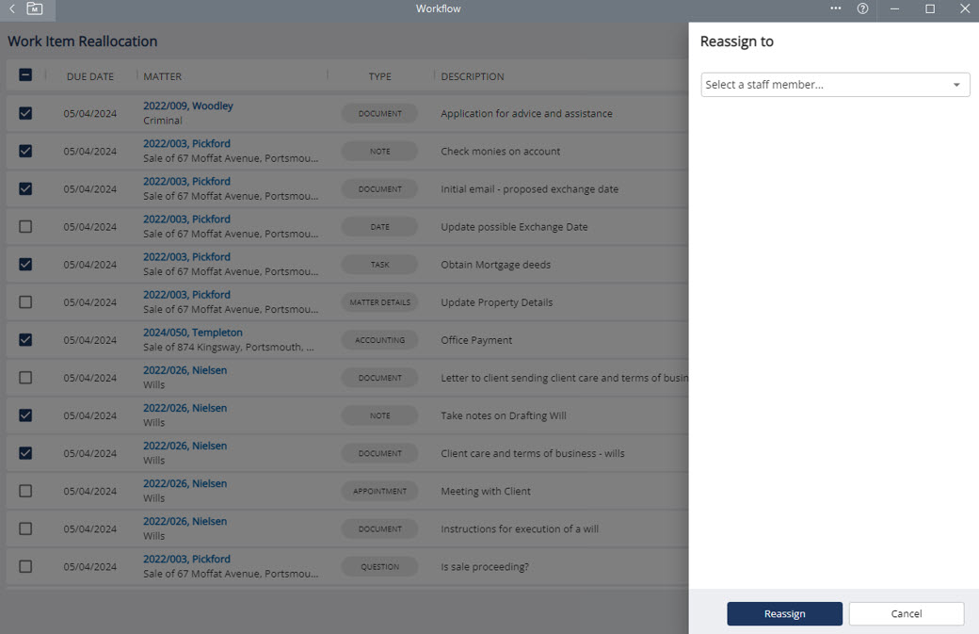Toggle the select-all header checkbox
Screen dimensions: 979x634
pyautogui.click(x=25, y=75)
